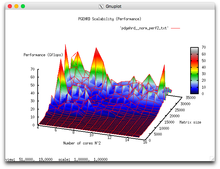Click the window resize grip corner
220x169 pixels.
[212, 159]
